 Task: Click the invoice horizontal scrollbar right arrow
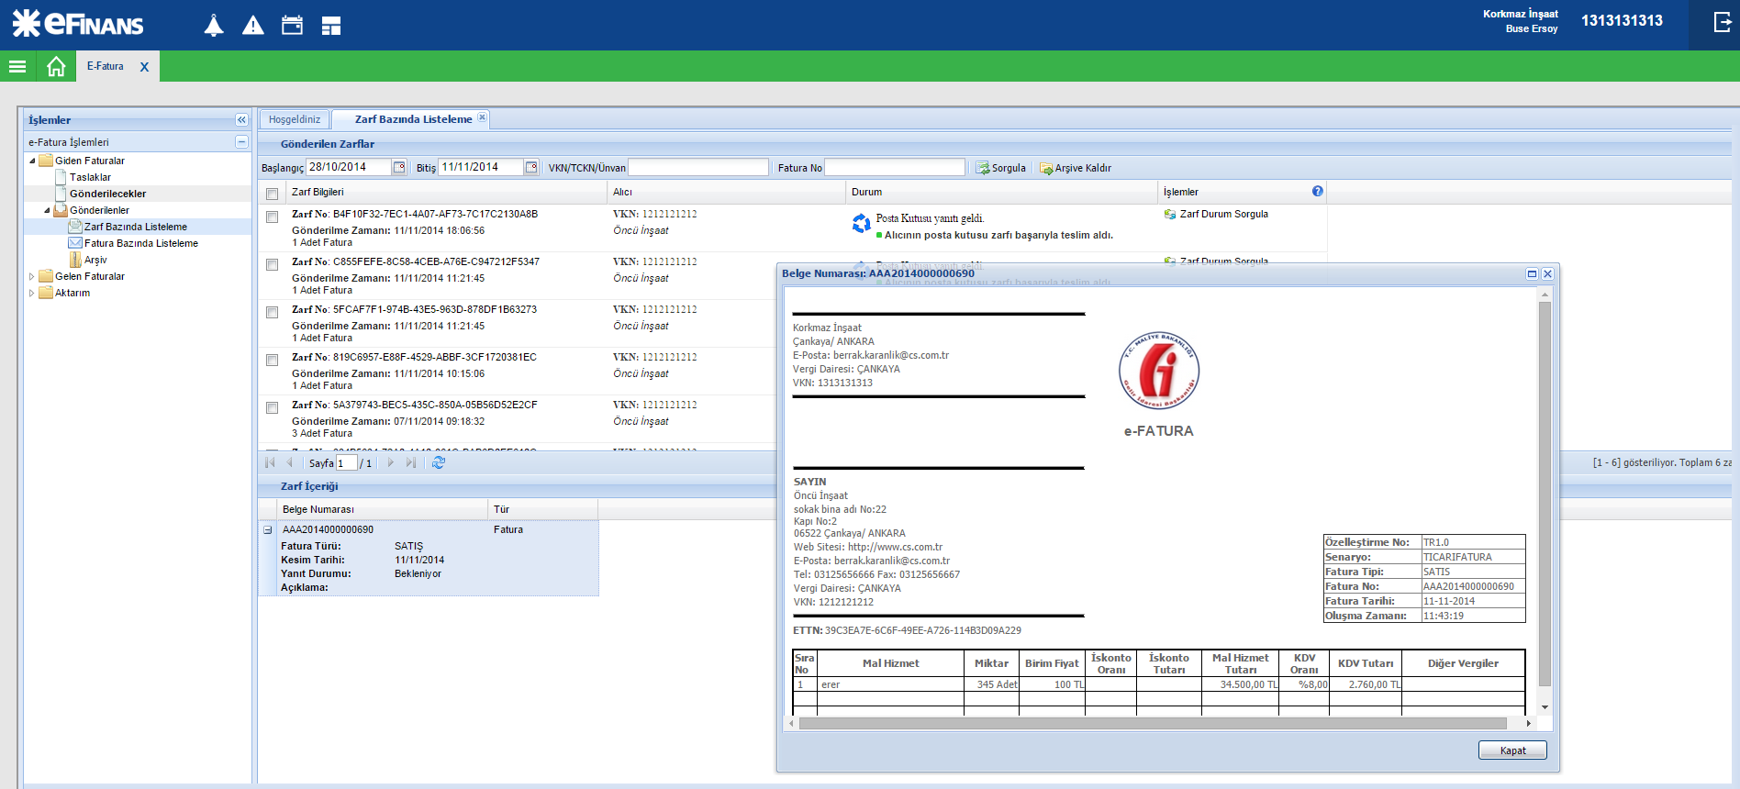tap(1529, 723)
